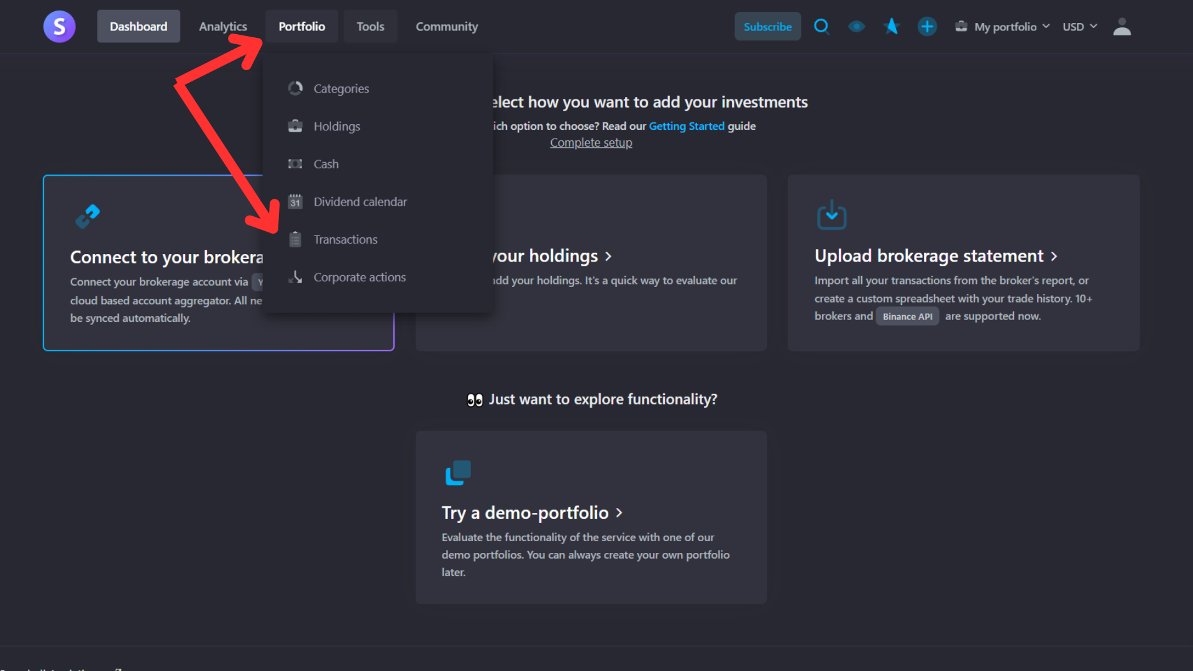Click the upload statement download icon
The width and height of the screenshot is (1193, 671).
pyautogui.click(x=831, y=216)
